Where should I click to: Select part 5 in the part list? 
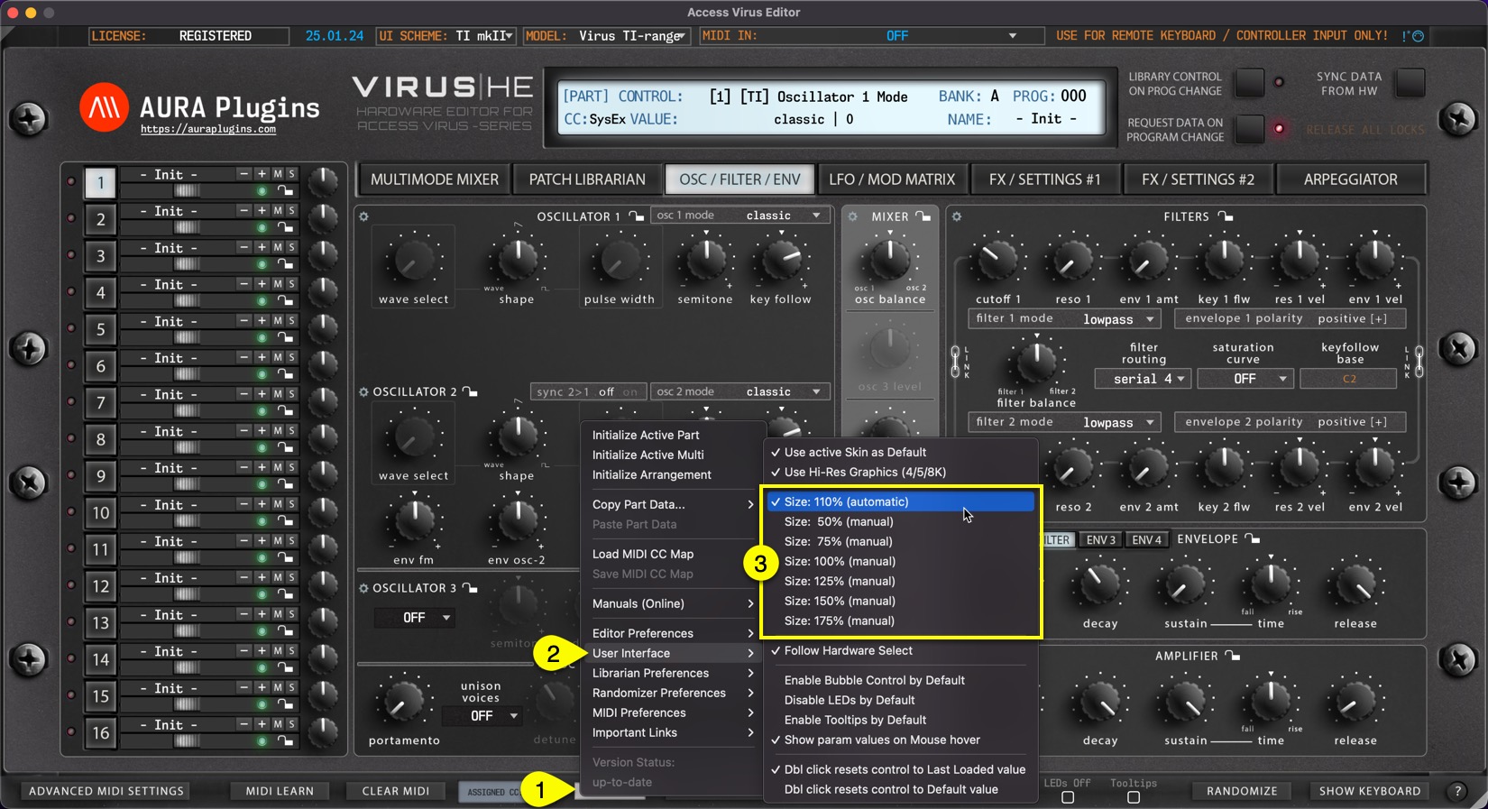tap(100, 329)
